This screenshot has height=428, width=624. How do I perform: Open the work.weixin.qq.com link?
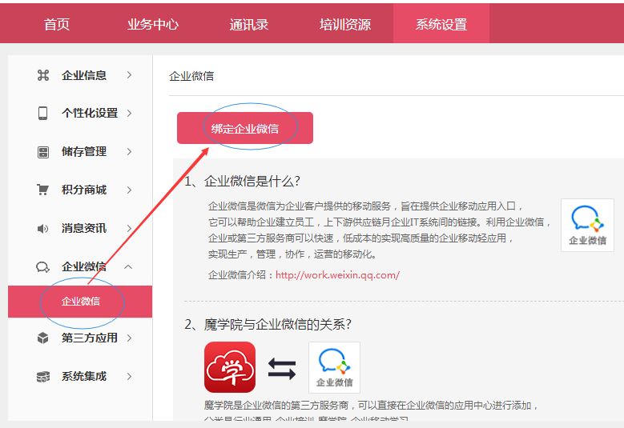coord(337,275)
